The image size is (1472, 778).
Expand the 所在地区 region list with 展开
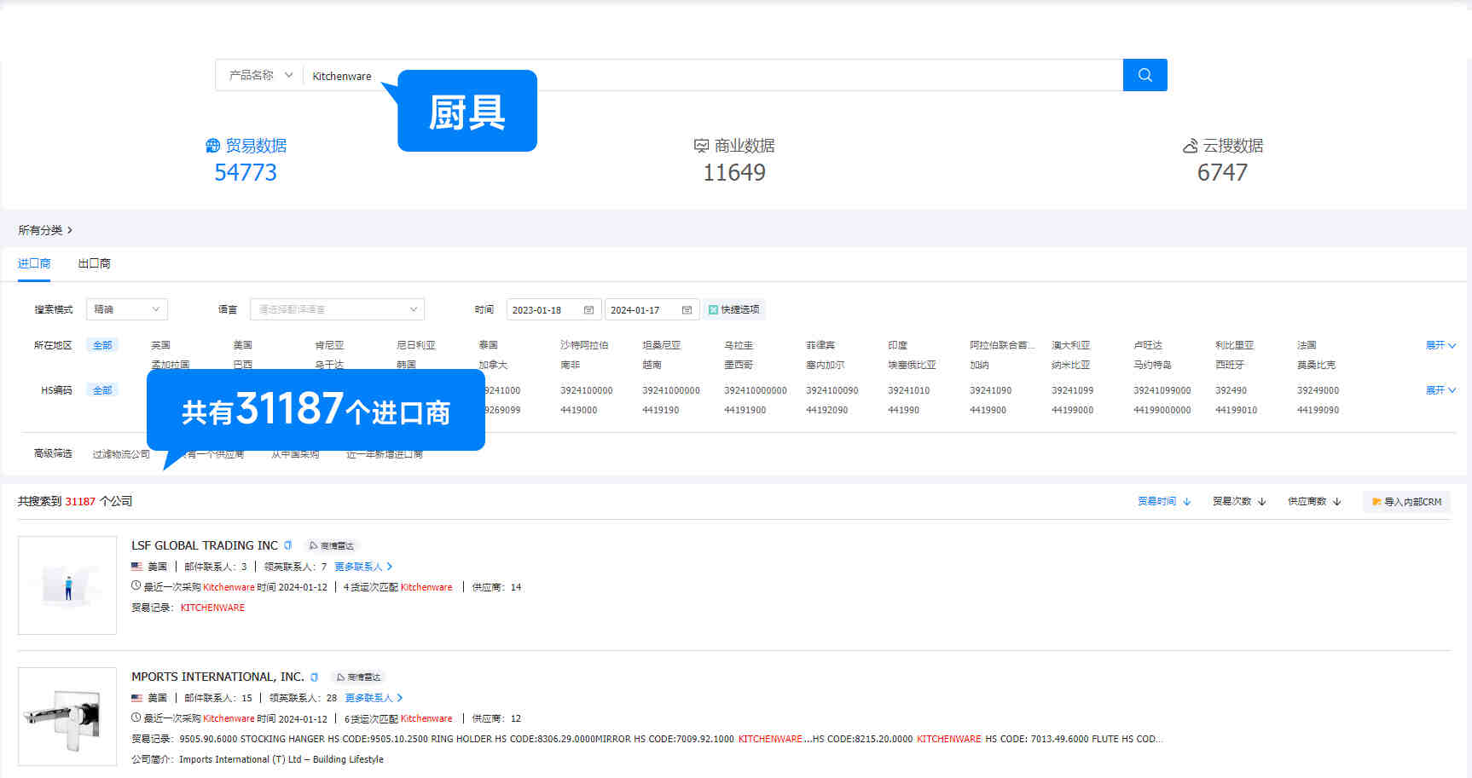point(1440,345)
